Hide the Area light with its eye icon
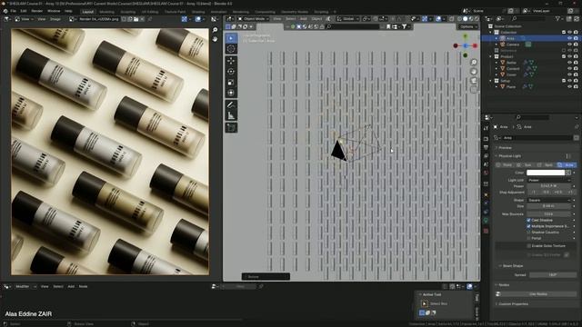The width and height of the screenshot is (582, 327). coord(570,38)
